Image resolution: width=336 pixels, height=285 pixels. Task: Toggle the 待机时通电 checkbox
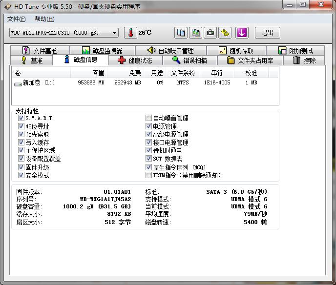(148, 150)
